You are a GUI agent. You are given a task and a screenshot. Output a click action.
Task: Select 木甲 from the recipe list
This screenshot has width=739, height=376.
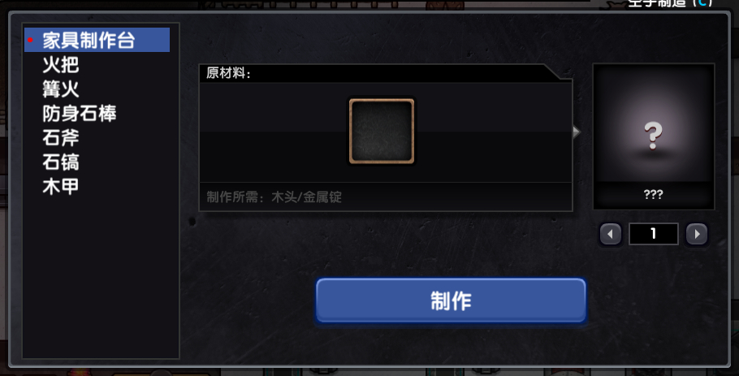click(60, 187)
